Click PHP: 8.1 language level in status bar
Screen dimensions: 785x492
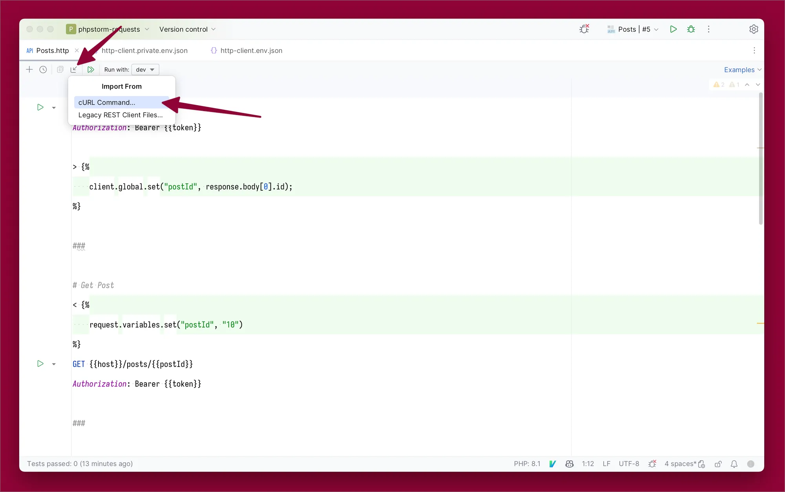click(x=527, y=464)
